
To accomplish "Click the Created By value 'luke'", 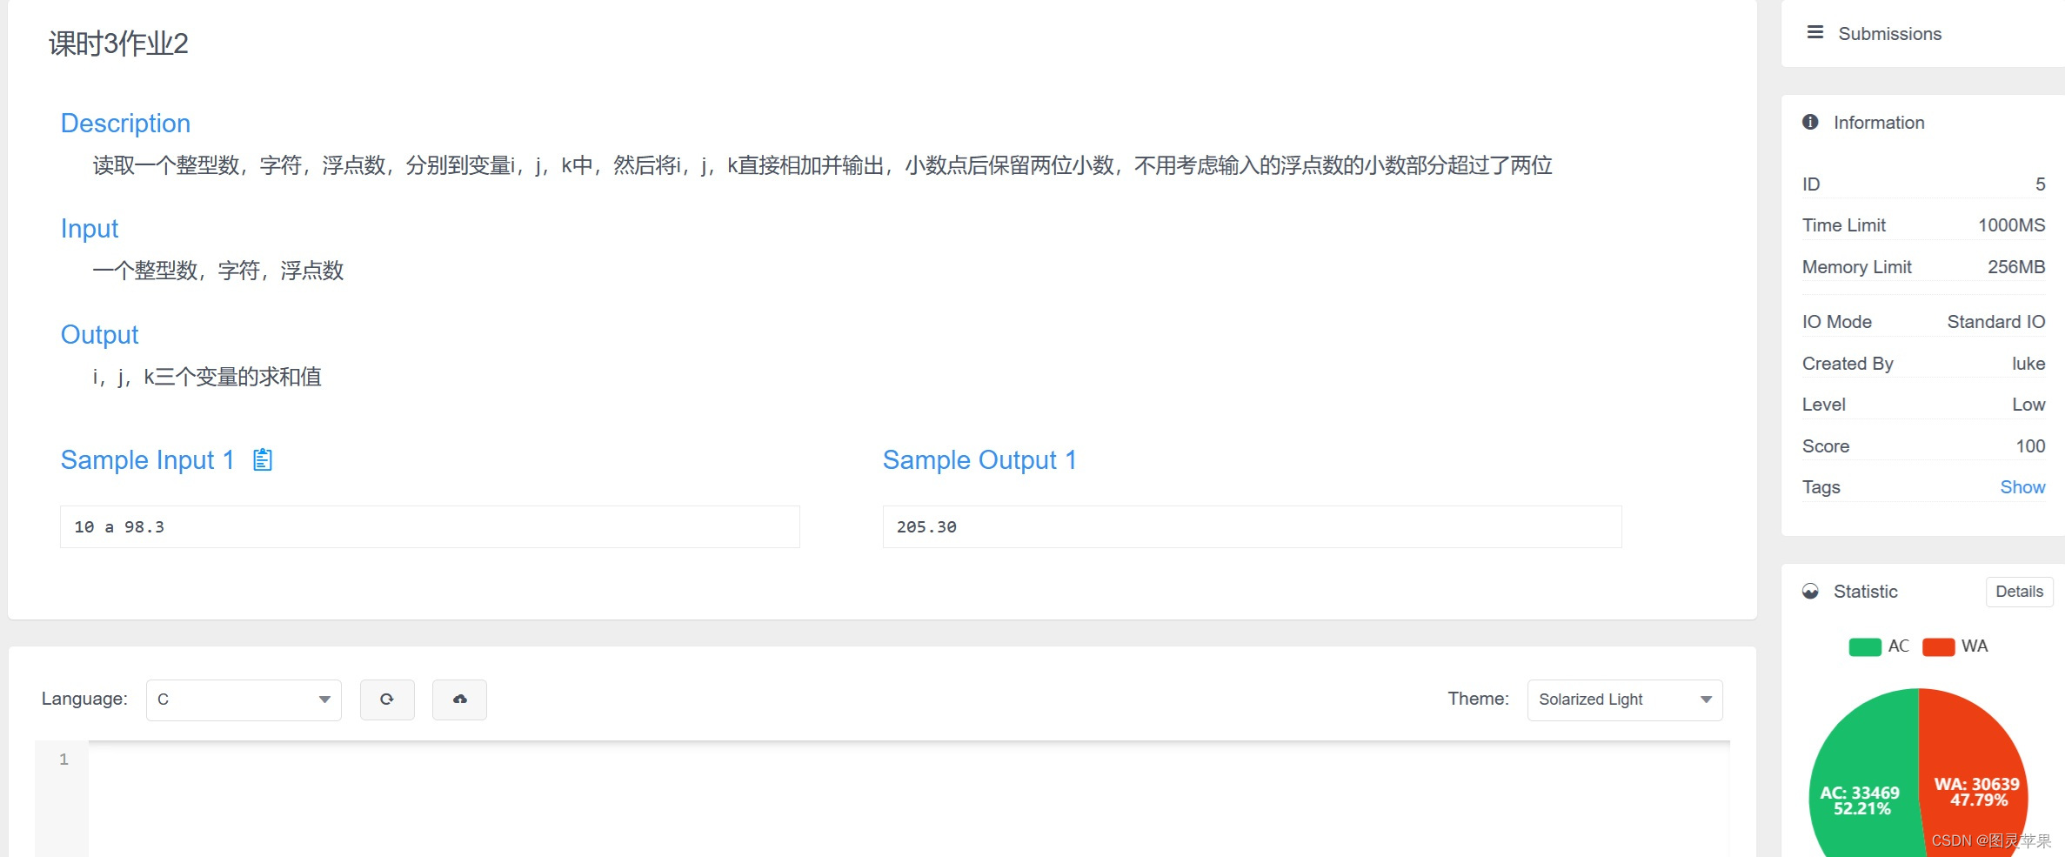I will click(x=2028, y=364).
